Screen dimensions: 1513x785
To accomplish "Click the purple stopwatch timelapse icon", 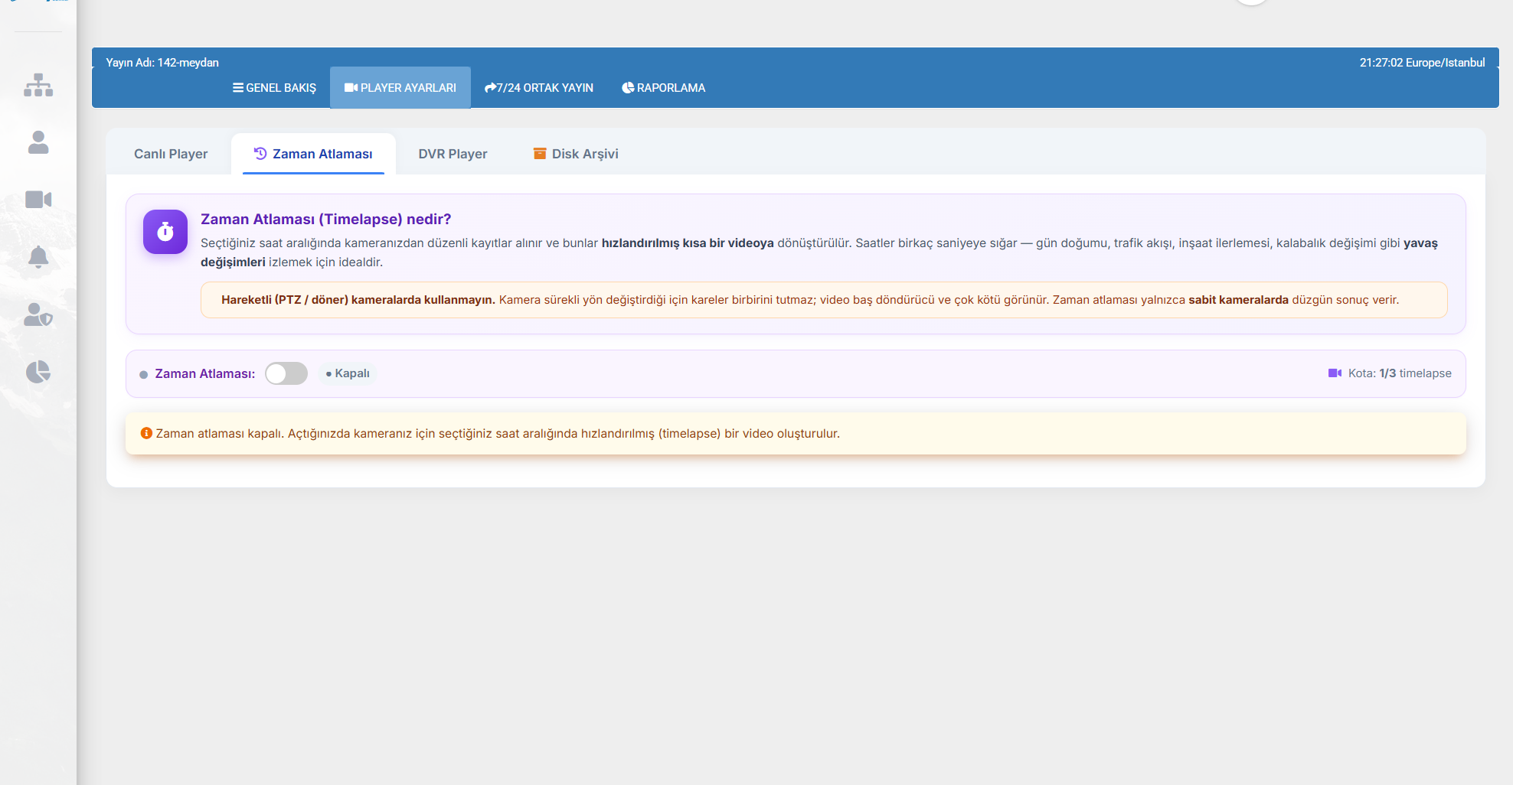I will point(165,232).
